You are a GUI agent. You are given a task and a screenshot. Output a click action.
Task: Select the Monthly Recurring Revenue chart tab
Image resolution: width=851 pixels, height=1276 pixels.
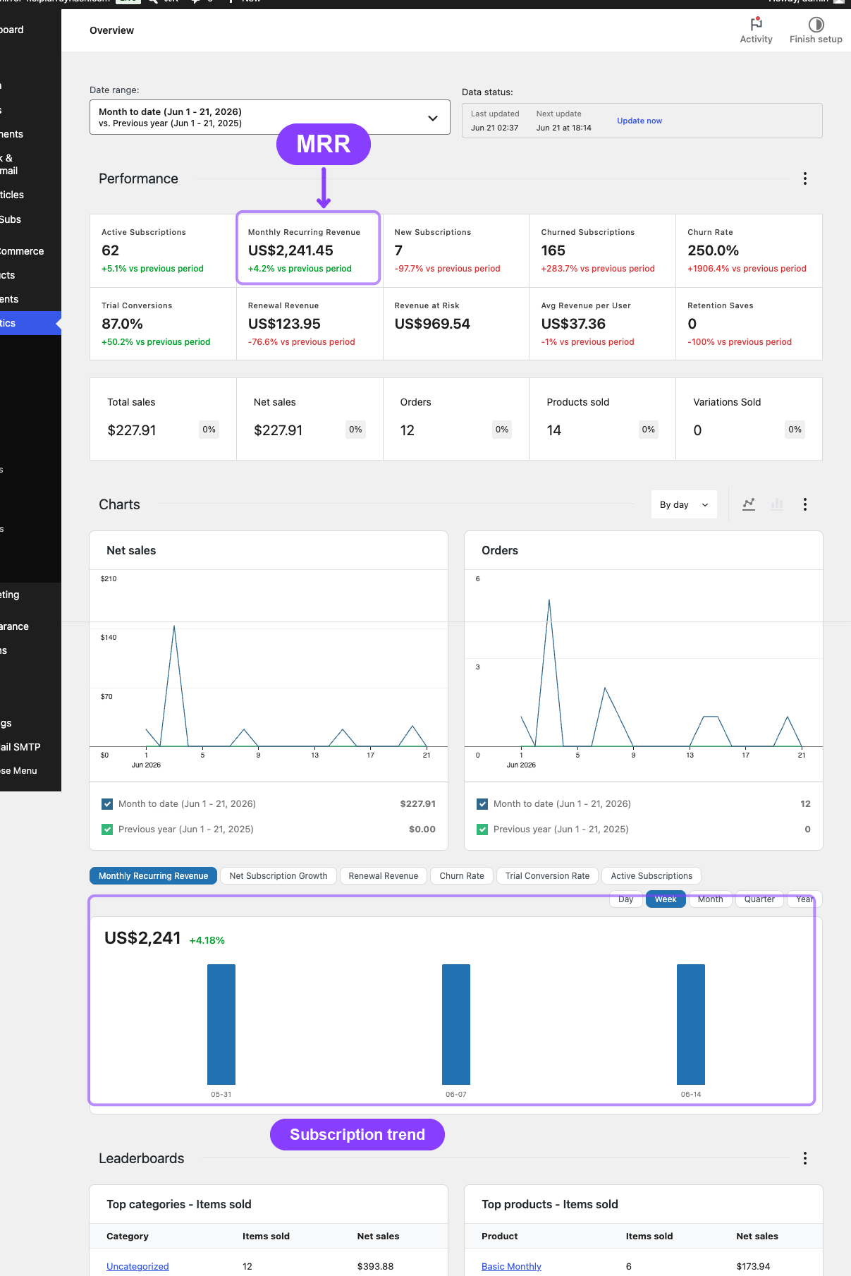coord(153,876)
